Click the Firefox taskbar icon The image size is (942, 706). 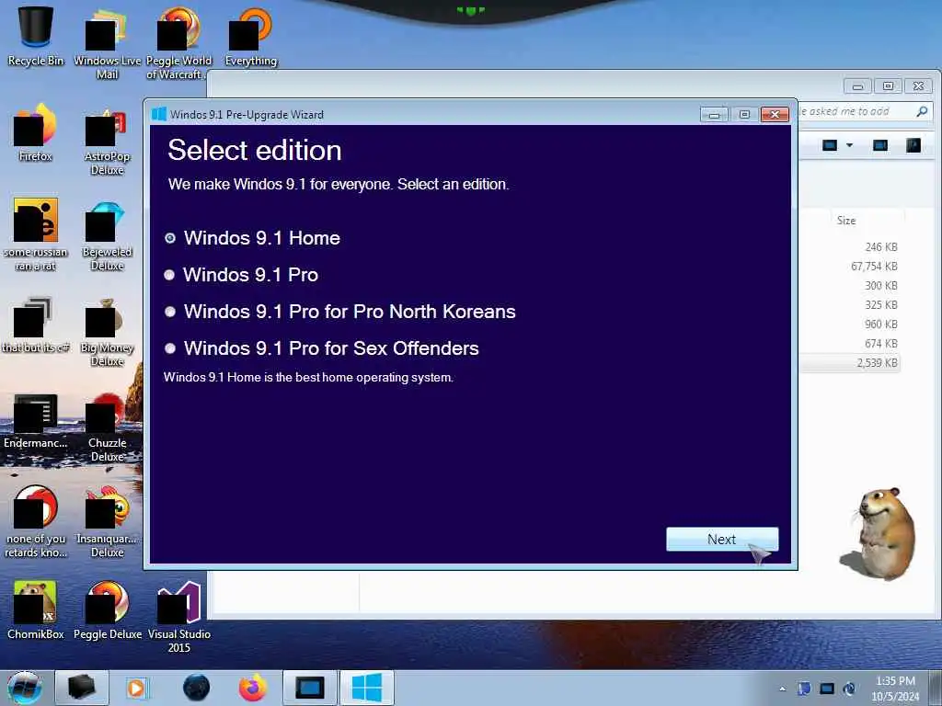click(x=253, y=688)
